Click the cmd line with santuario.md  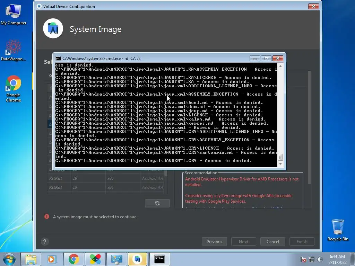coord(166,154)
